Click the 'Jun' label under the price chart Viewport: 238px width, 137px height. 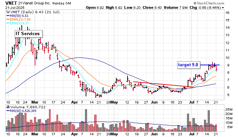click(154, 102)
